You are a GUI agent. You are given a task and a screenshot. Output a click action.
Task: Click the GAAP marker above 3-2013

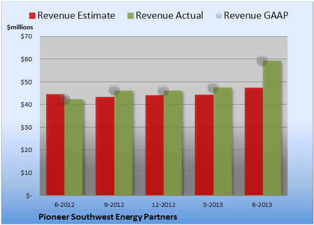pos(213,87)
